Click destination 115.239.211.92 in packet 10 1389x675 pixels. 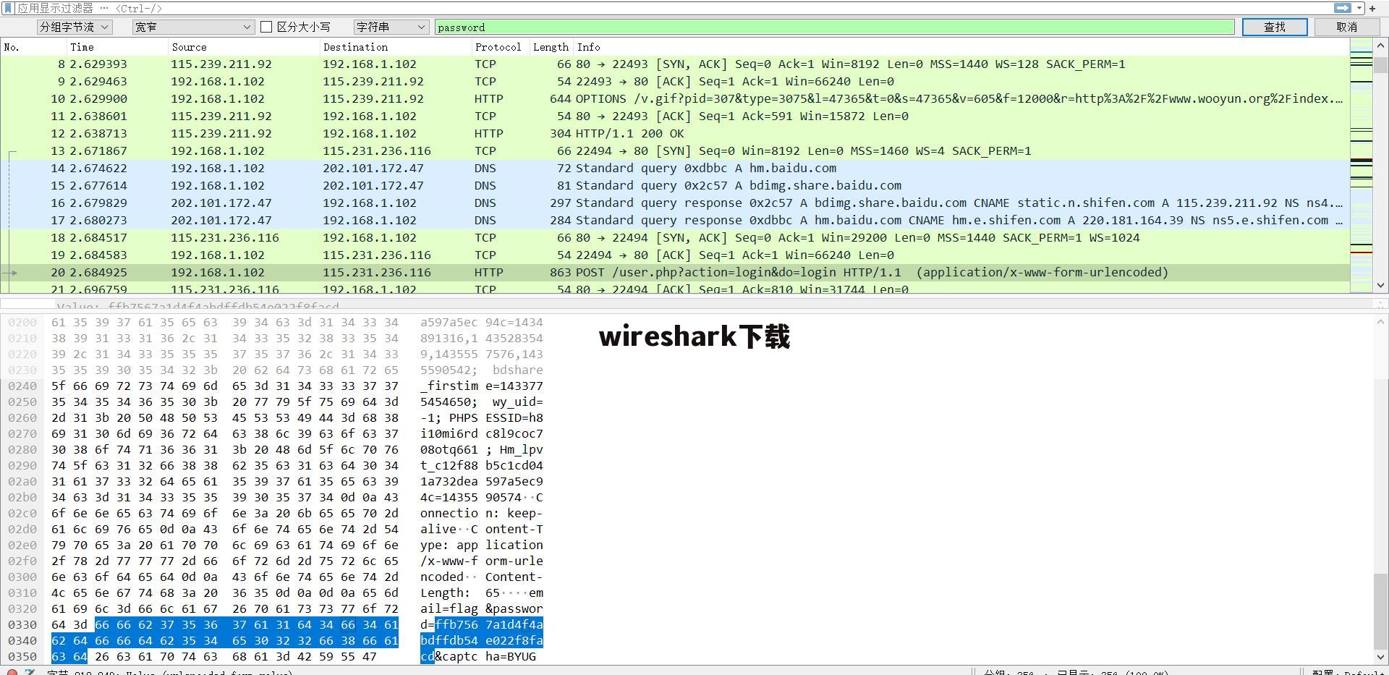point(373,98)
